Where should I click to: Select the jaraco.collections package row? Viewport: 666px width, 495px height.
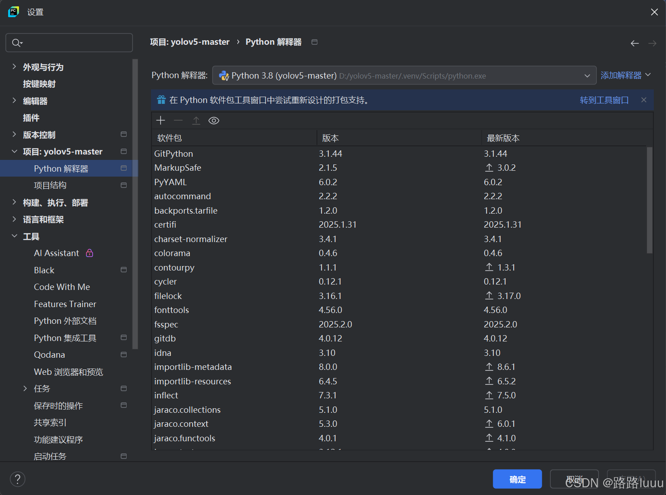pos(399,410)
